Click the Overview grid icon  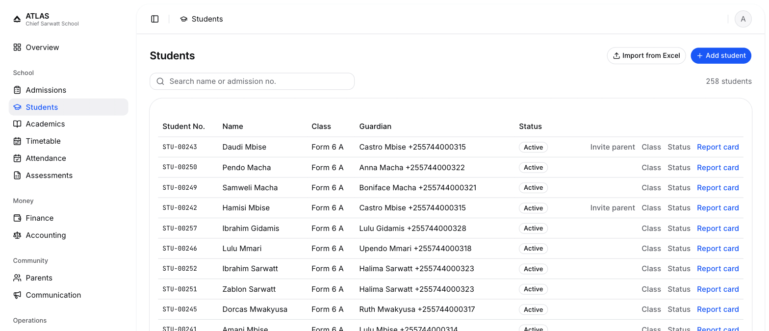[x=17, y=48]
